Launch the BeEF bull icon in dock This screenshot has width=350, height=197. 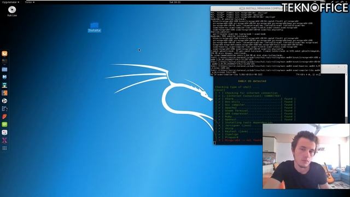(4, 108)
